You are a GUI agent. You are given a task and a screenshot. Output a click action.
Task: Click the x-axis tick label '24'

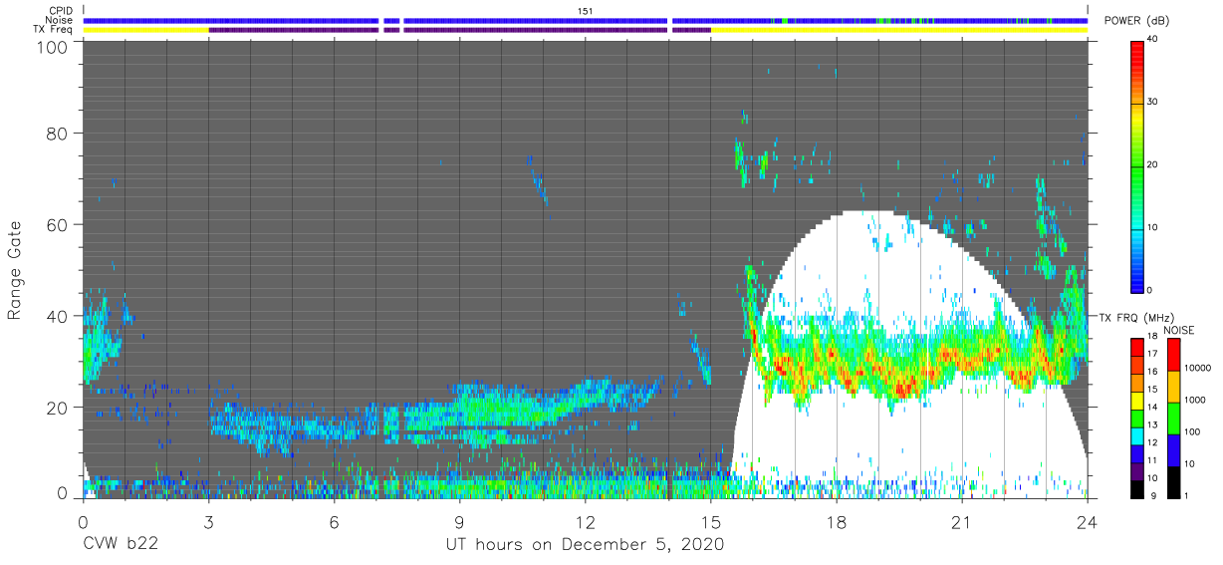(1088, 523)
